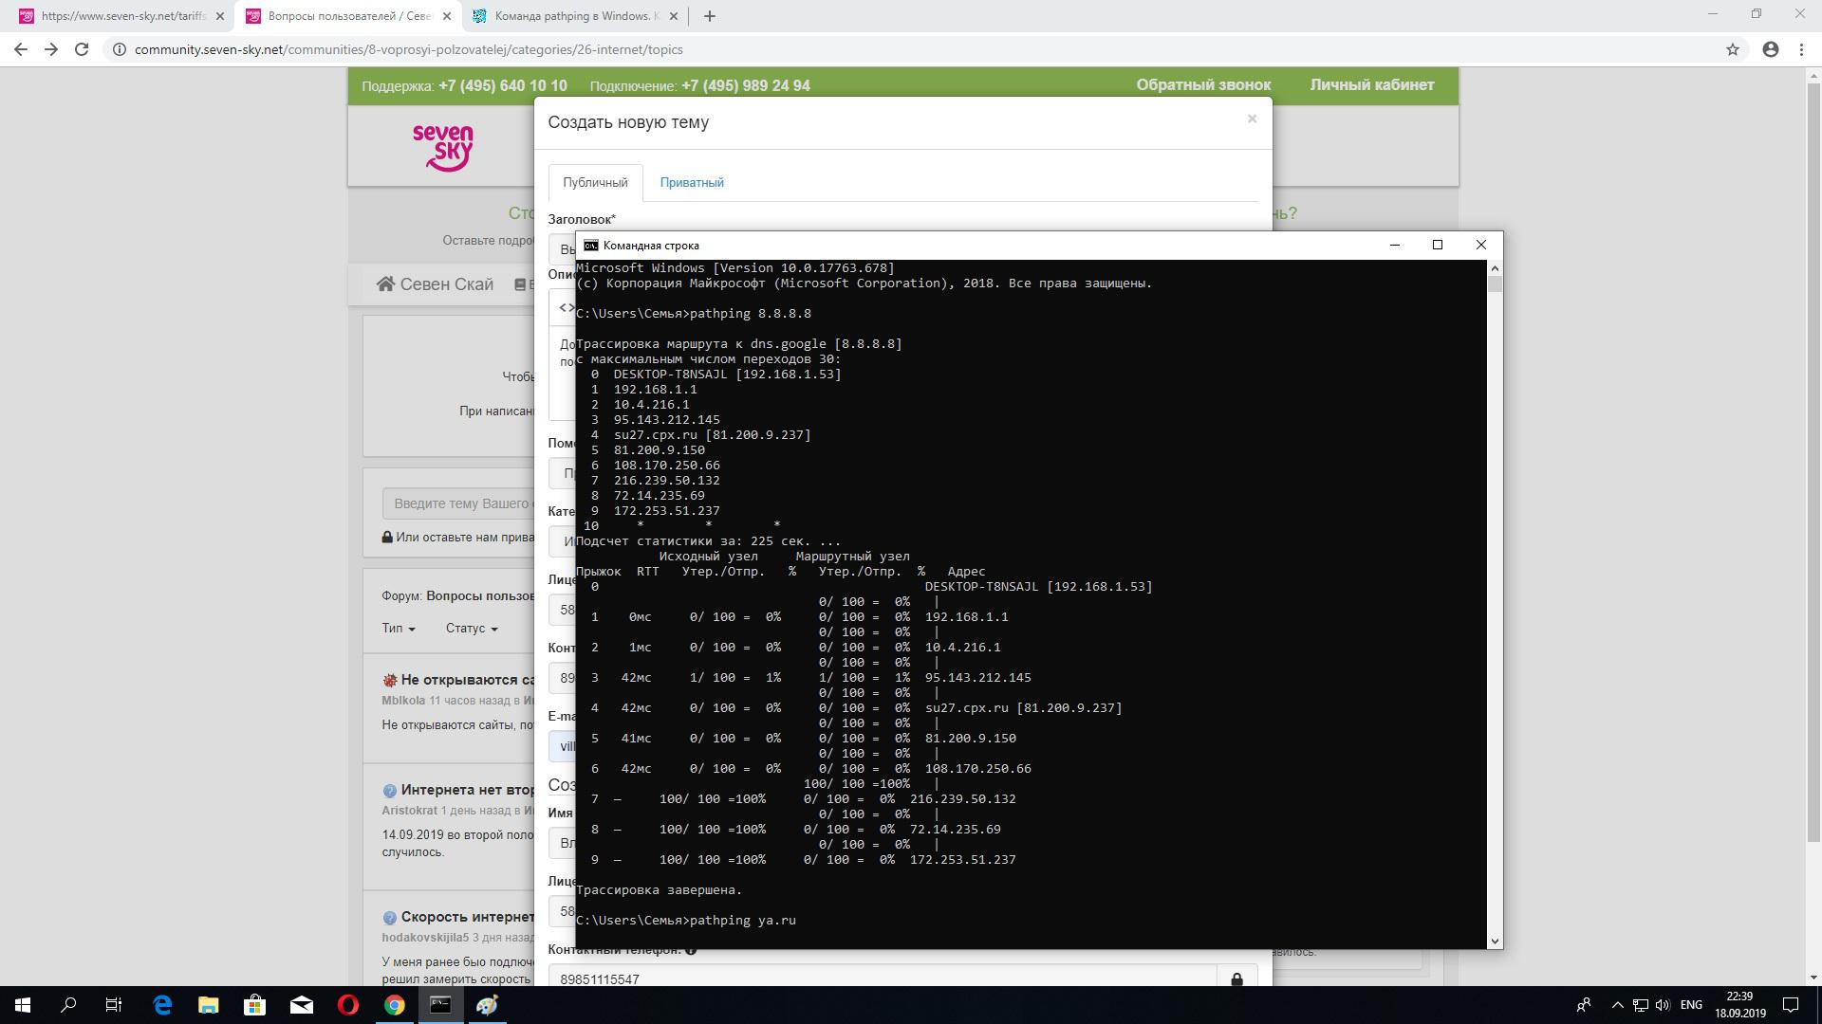Open the Action Center notifications
The image size is (1822, 1024).
[x=1791, y=1005]
